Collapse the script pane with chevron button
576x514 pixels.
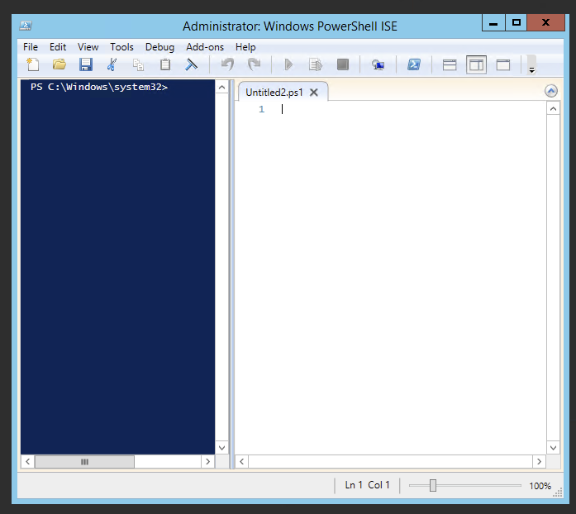click(x=551, y=92)
